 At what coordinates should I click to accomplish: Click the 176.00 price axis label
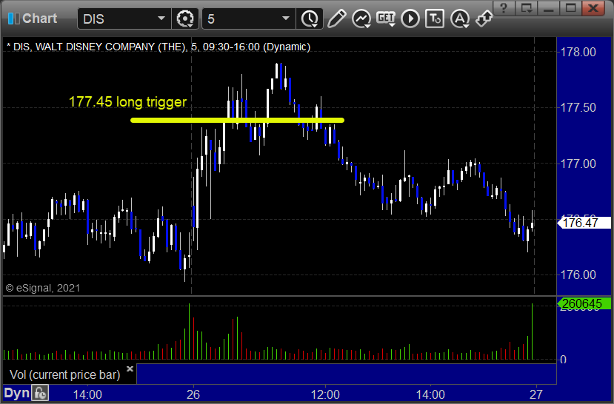578,275
